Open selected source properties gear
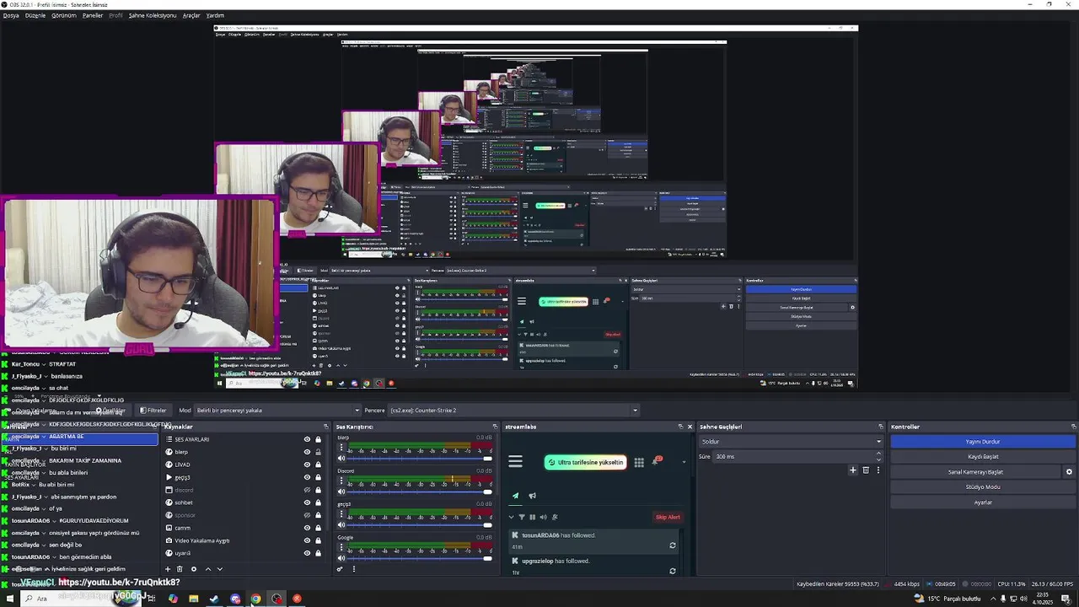1079x607 pixels. pyautogui.click(x=193, y=569)
